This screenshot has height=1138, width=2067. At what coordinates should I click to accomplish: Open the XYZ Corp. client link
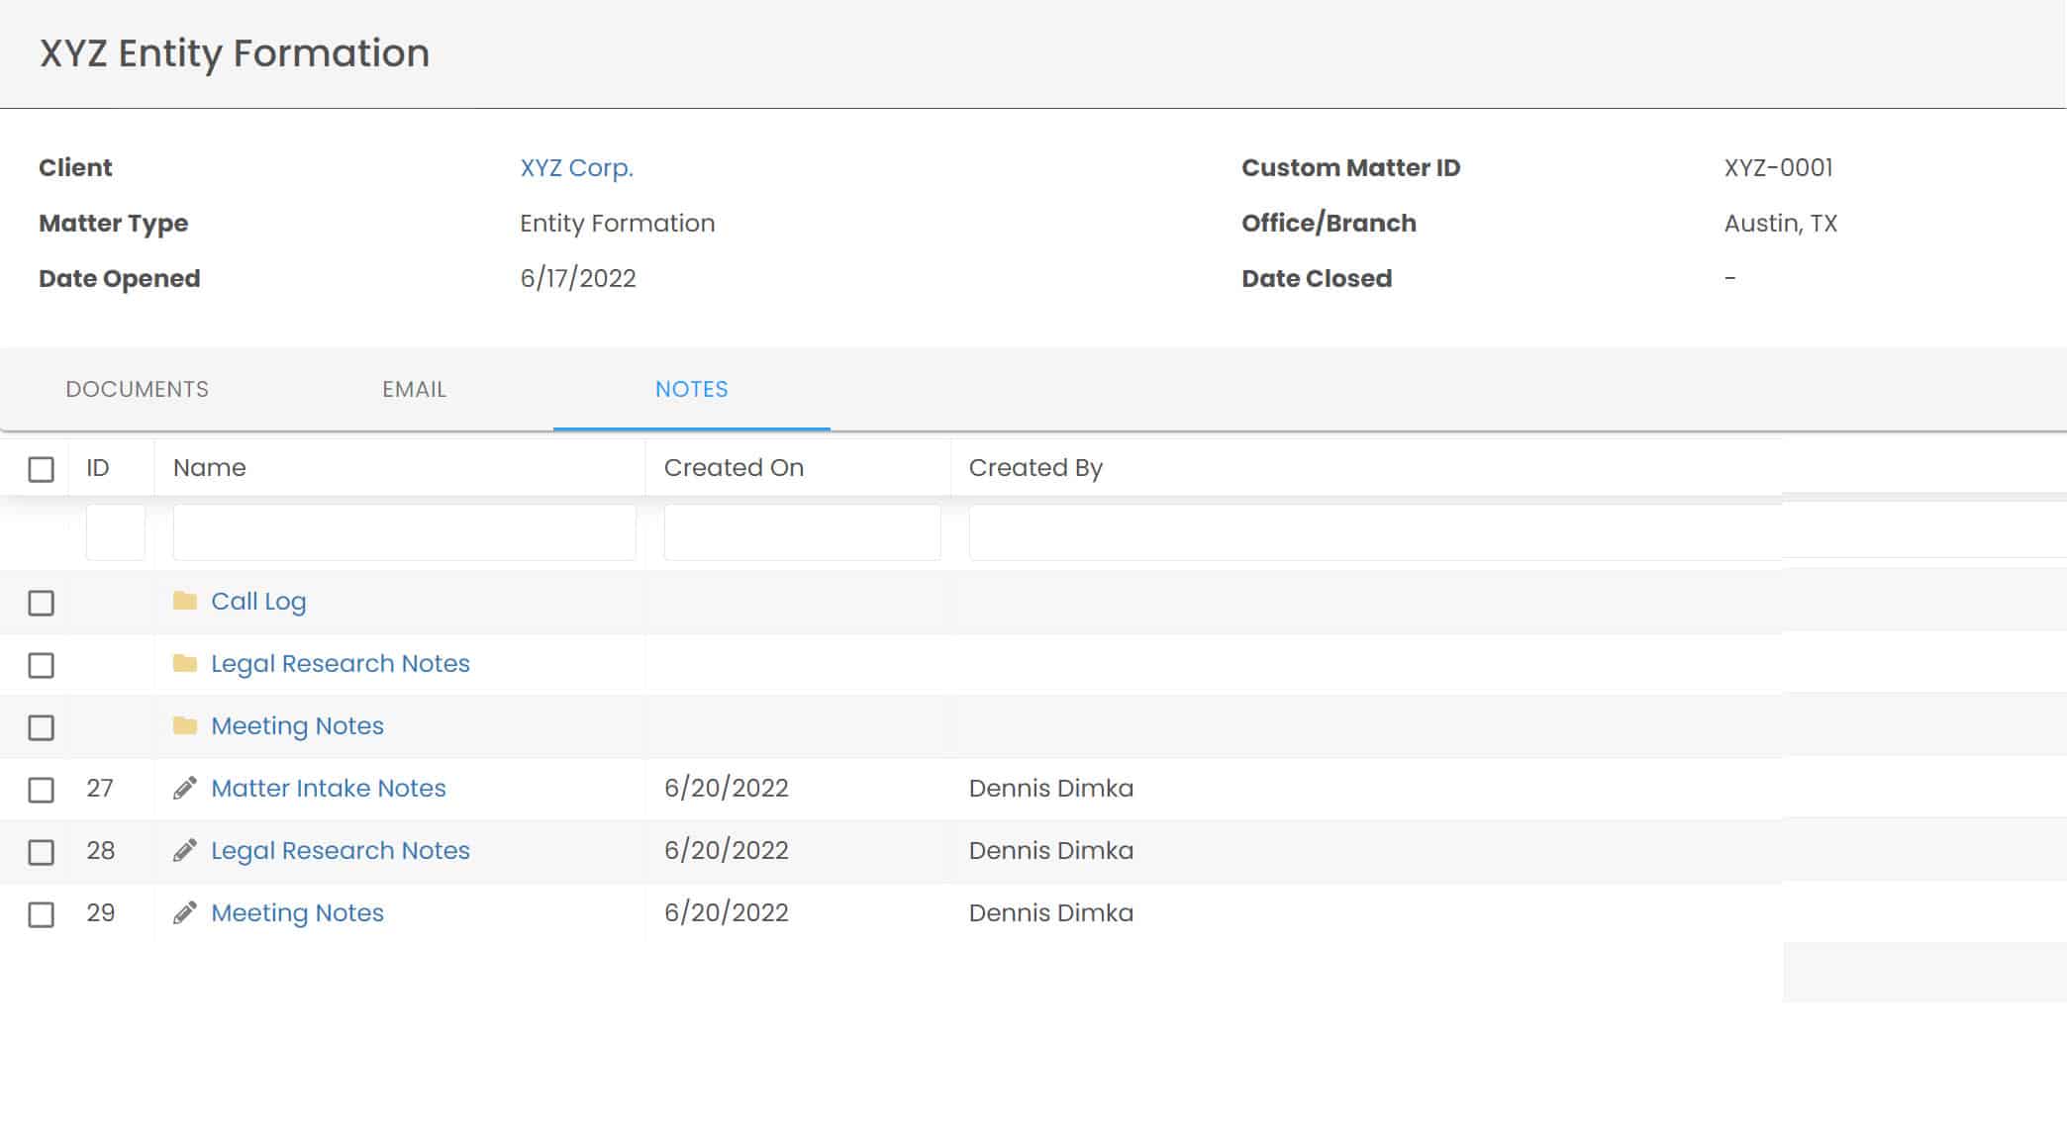click(x=576, y=167)
